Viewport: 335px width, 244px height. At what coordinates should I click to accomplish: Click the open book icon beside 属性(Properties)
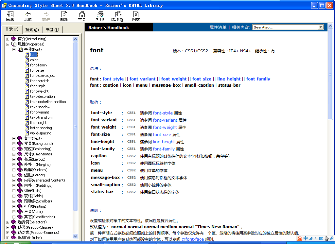click(14, 44)
